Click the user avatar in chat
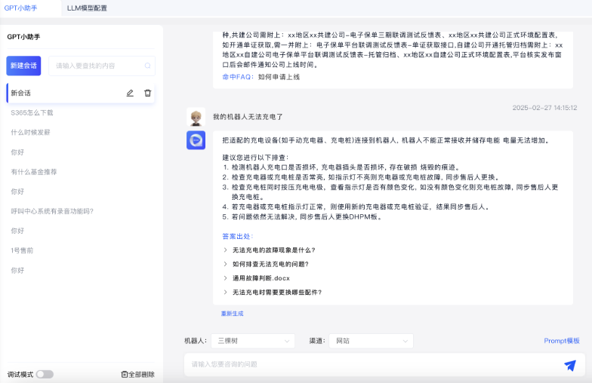Image resolution: width=592 pixels, height=383 pixels. (x=196, y=117)
